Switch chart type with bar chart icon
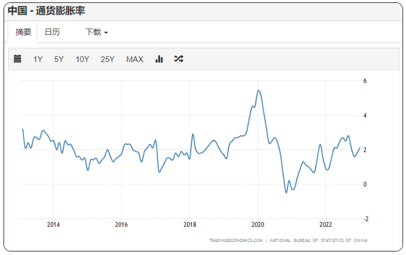This screenshot has height=255, width=406. pyautogui.click(x=159, y=59)
